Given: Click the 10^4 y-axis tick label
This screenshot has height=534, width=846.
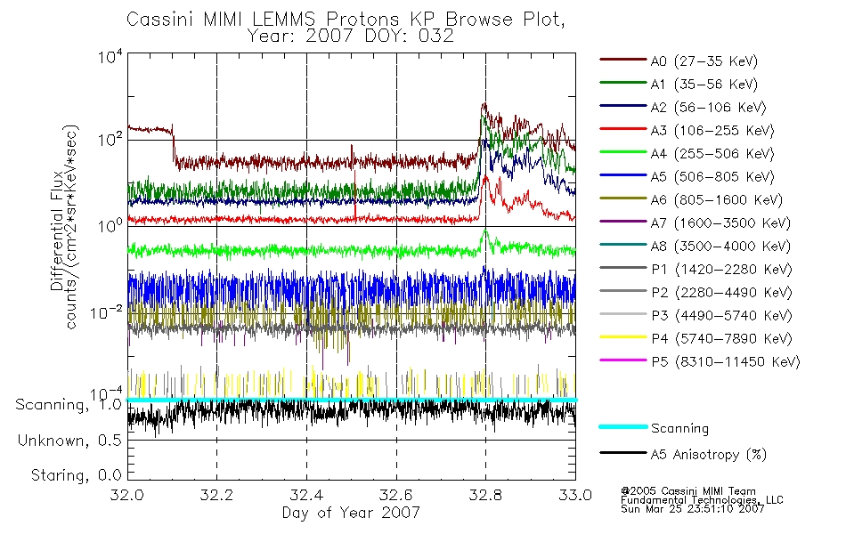Looking at the screenshot, I should tap(110, 56).
